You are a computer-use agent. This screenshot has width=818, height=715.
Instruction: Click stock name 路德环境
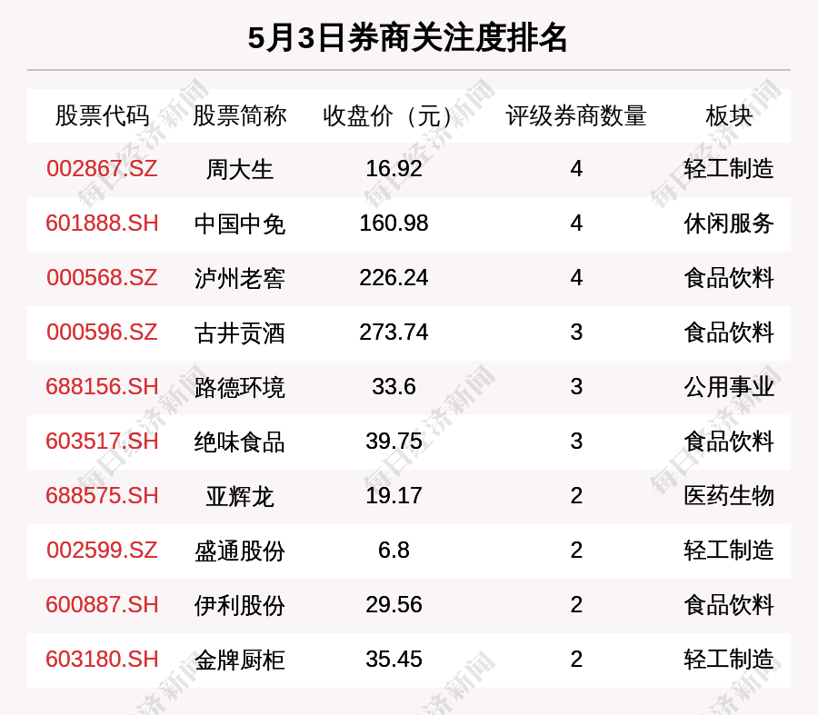239,388
